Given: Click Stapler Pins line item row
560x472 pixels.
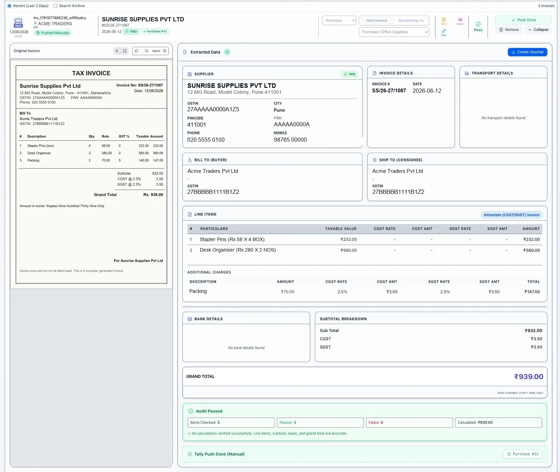Looking at the screenshot, I should (x=364, y=240).
